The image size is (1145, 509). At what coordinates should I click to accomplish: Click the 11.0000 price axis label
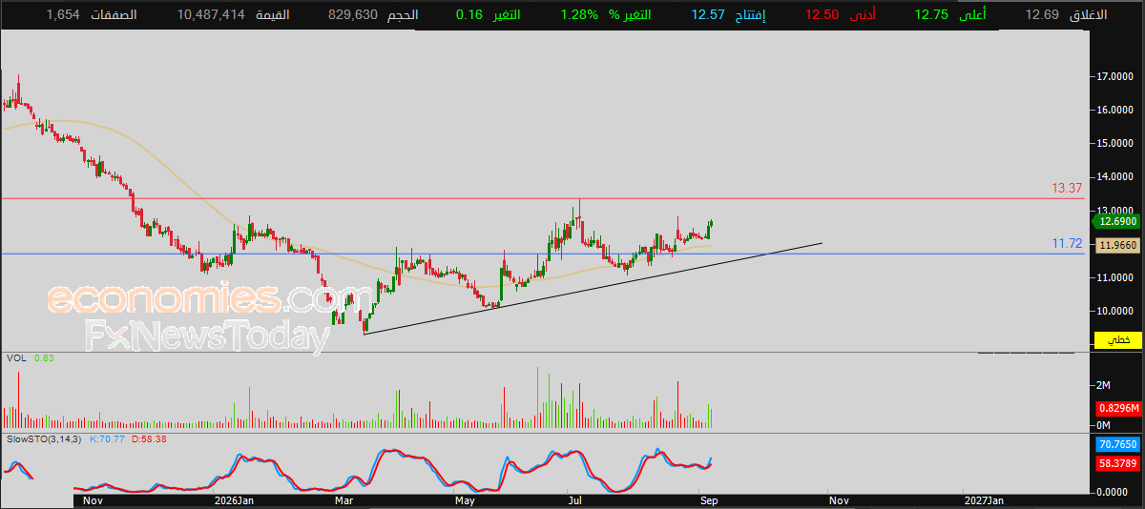tap(1115, 277)
